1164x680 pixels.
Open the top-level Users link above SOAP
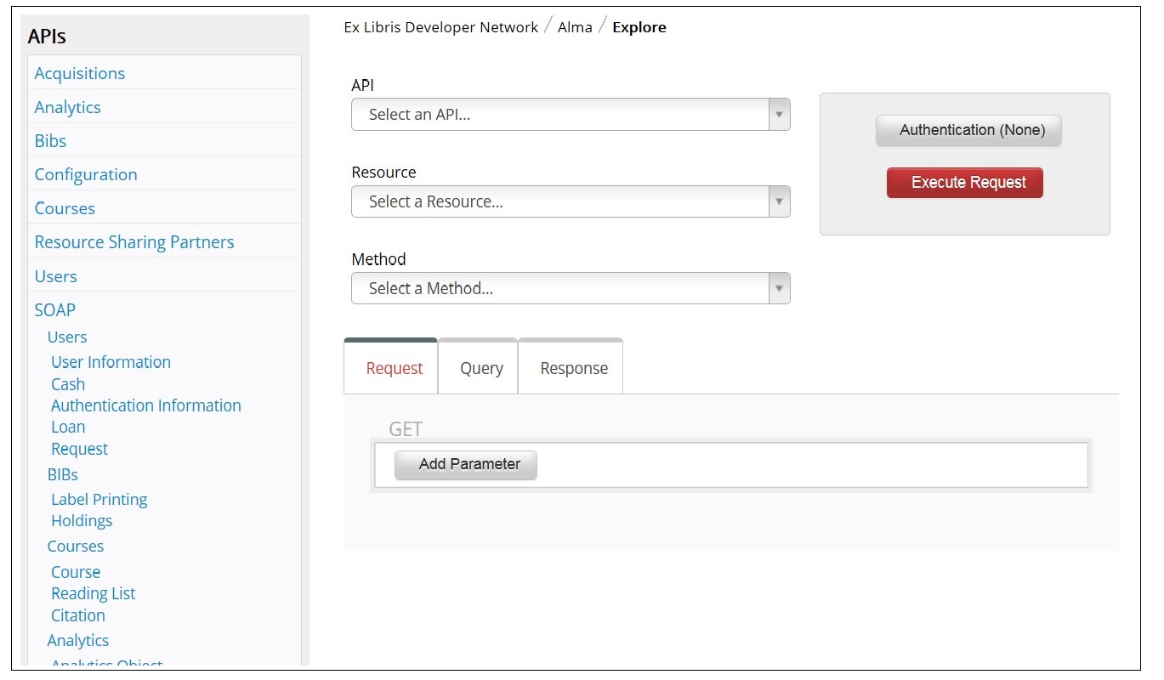[55, 276]
